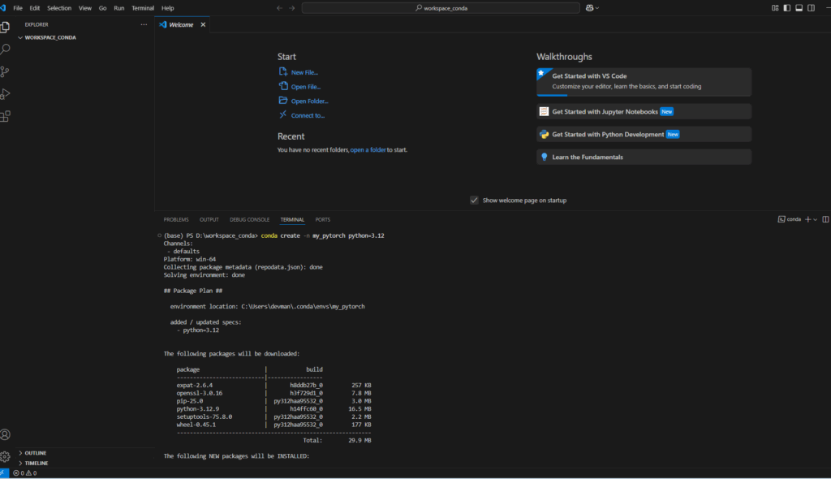Go forward with the title bar right arrow

pos(292,8)
